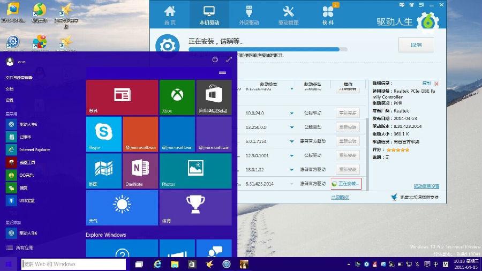Expand version dropdown for 13.250.0.0 row
The image size is (482, 271).
click(x=291, y=127)
